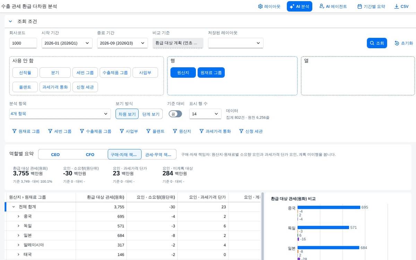The width and height of the screenshot is (416, 260).
Task: Open the 저장된 레이아웃 dropdown
Action: coord(236,43)
